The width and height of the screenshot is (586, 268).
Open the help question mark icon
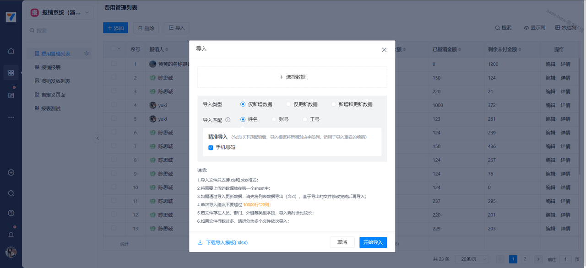coord(11,213)
